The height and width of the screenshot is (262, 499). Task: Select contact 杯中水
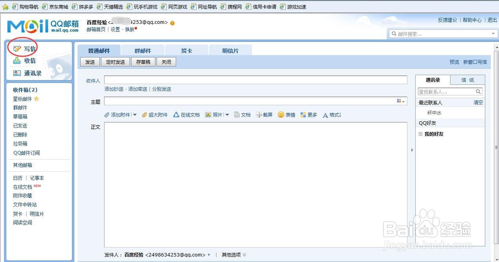click(x=434, y=113)
